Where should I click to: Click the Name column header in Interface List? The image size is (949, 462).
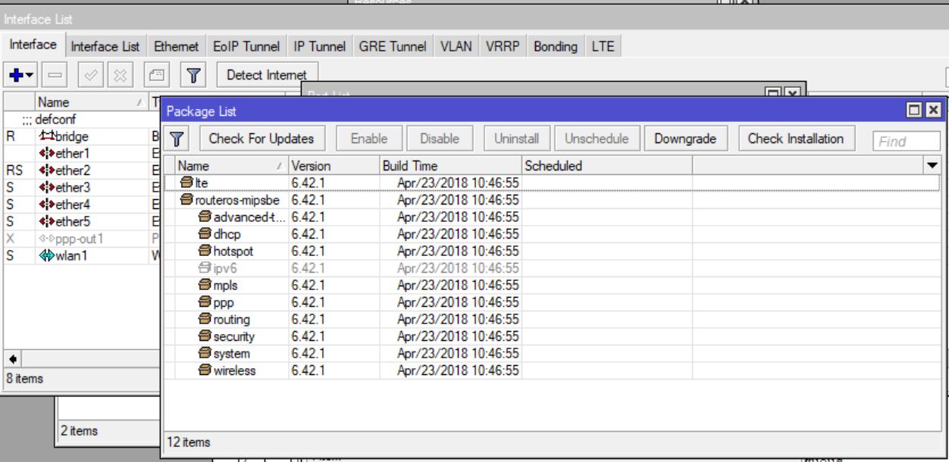[x=92, y=101]
